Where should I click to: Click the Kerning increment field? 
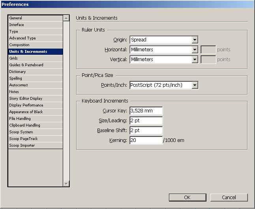tap(146, 140)
